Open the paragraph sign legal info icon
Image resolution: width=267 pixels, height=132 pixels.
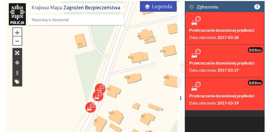click(17, 73)
